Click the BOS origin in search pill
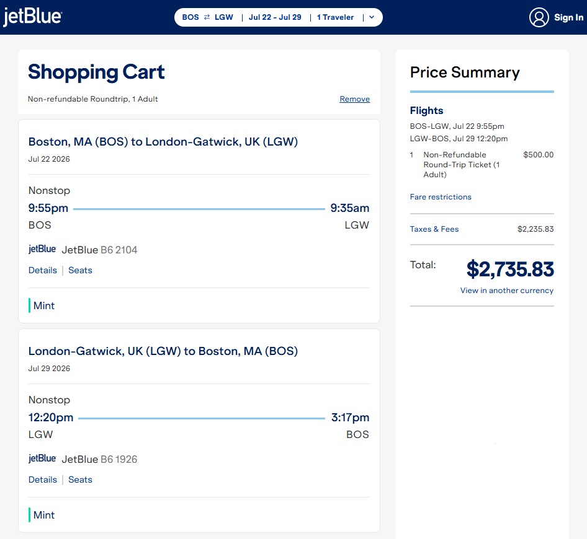This screenshot has width=587, height=539. click(x=190, y=17)
